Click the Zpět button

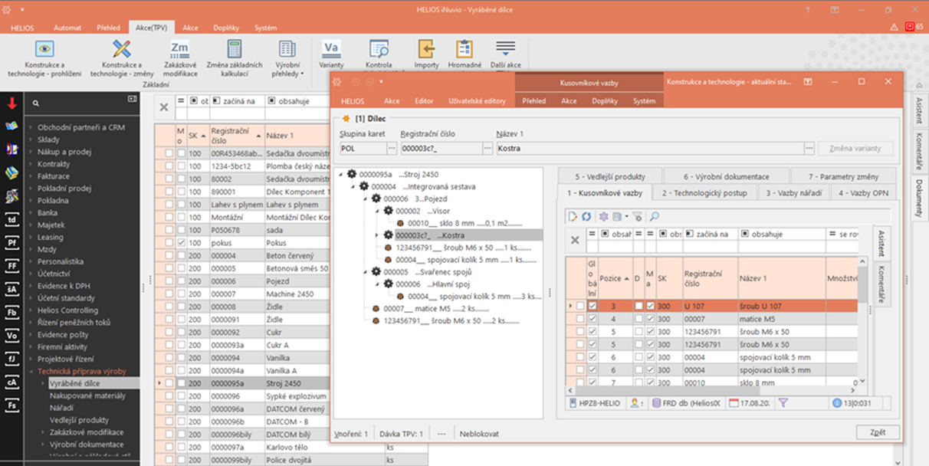point(878,433)
